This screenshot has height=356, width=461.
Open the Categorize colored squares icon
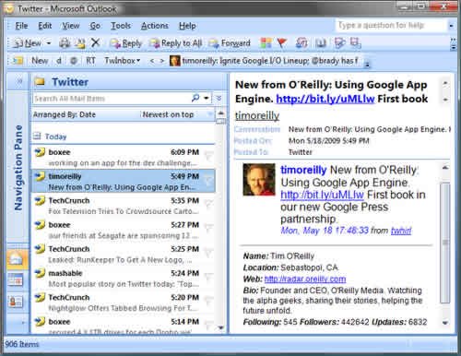pyautogui.click(x=266, y=43)
